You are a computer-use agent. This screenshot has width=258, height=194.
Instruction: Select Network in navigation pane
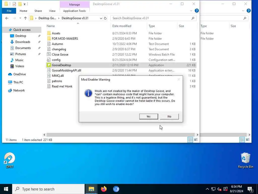(x=19, y=90)
